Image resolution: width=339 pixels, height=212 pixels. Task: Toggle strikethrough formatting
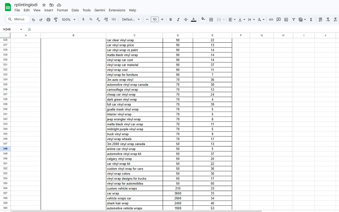(x=186, y=20)
